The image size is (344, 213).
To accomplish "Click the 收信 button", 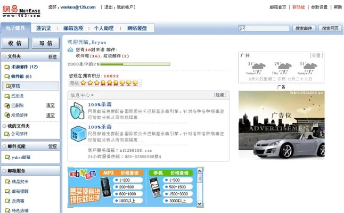I will pos(15,43).
